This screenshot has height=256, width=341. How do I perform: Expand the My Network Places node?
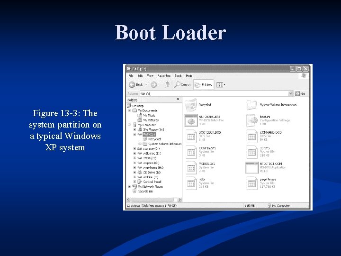pyautogui.click(x=129, y=187)
